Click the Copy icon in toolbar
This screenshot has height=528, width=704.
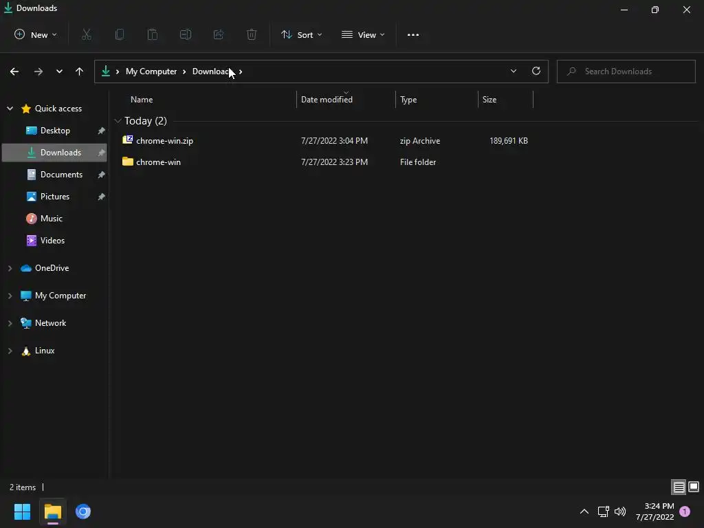point(120,34)
